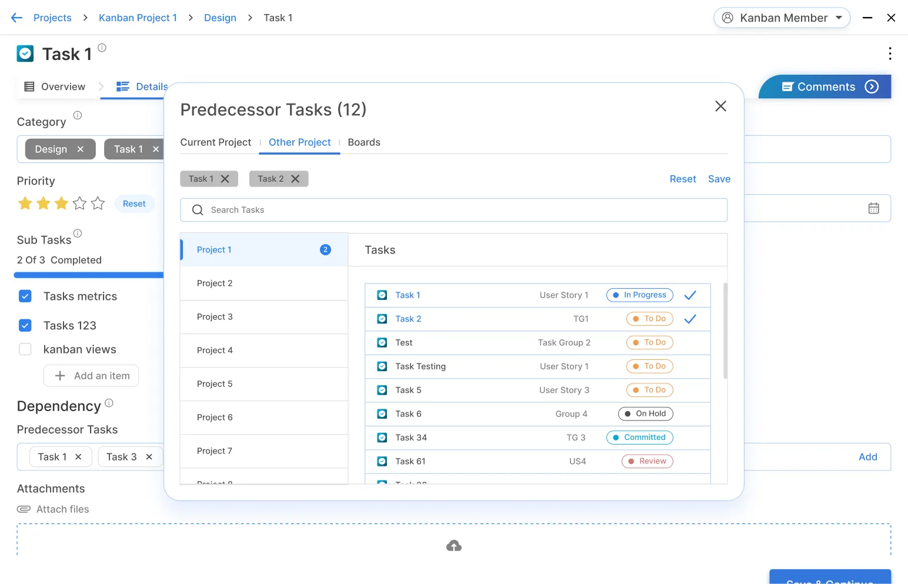
Task: Switch to the Boards tab
Action: (x=363, y=142)
